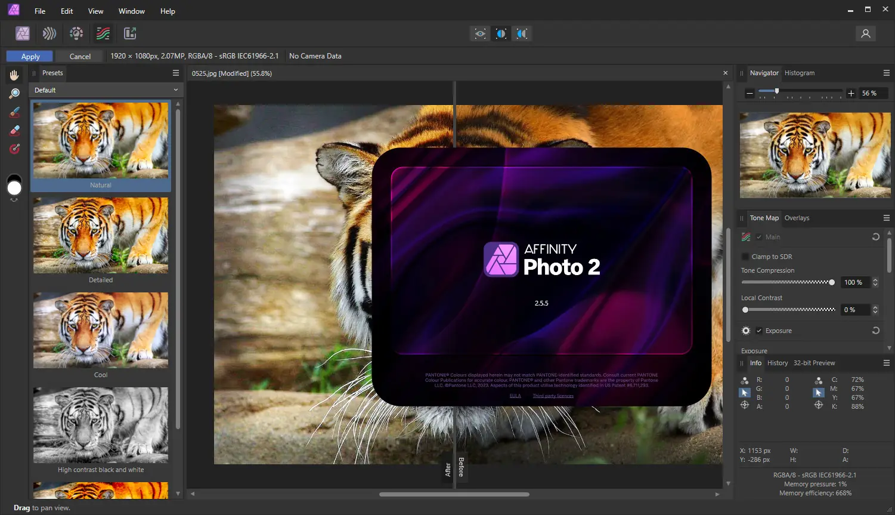
Task: Open the Tone Map panel menu
Action: coord(887,218)
